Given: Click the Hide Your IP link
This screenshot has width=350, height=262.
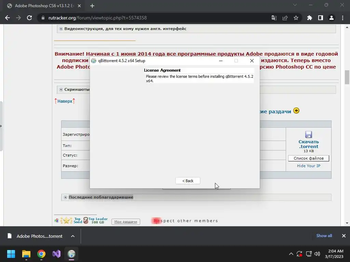Looking at the screenshot, I should 309,166.
